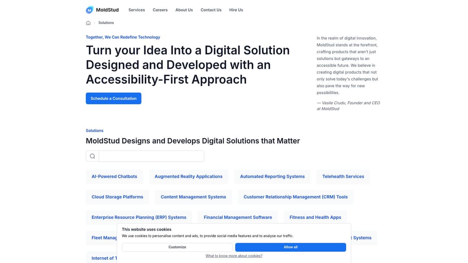
Task: Click the MoldStud brand name
Action: (x=107, y=10)
